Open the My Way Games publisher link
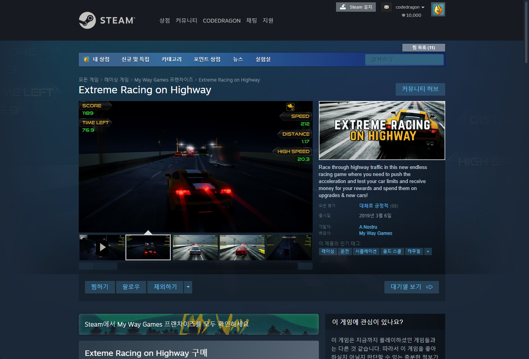529x359 pixels. click(376, 233)
